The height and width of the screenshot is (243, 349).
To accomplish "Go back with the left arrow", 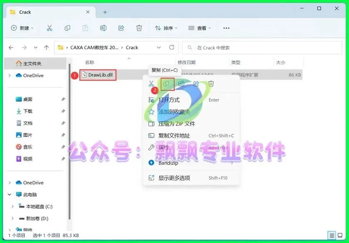I will 11,48.
